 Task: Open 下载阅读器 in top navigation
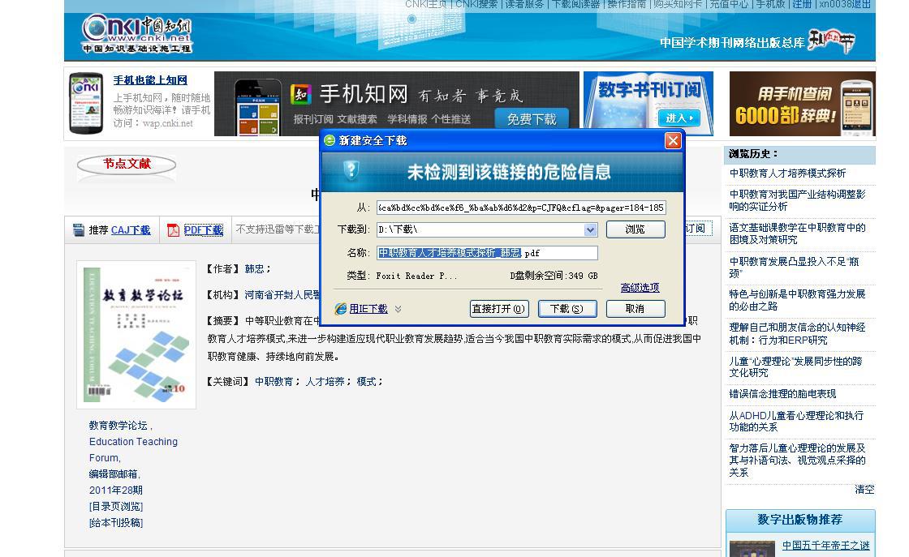[x=575, y=5]
